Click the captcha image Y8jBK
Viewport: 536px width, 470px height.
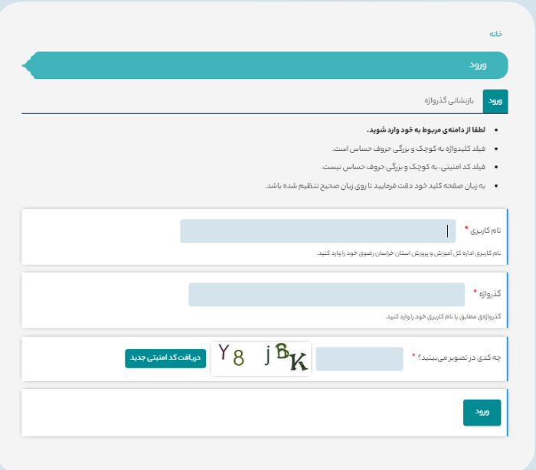(261, 358)
